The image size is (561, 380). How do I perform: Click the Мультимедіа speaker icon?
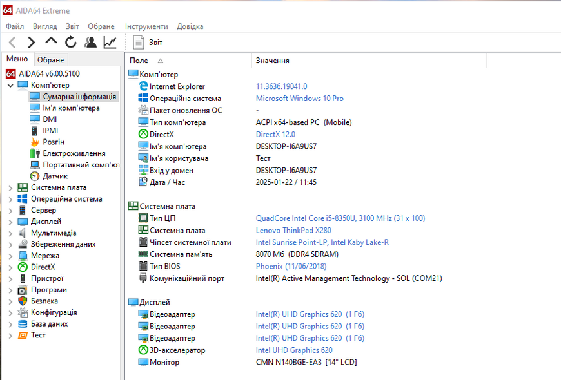(x=23, y=233)
